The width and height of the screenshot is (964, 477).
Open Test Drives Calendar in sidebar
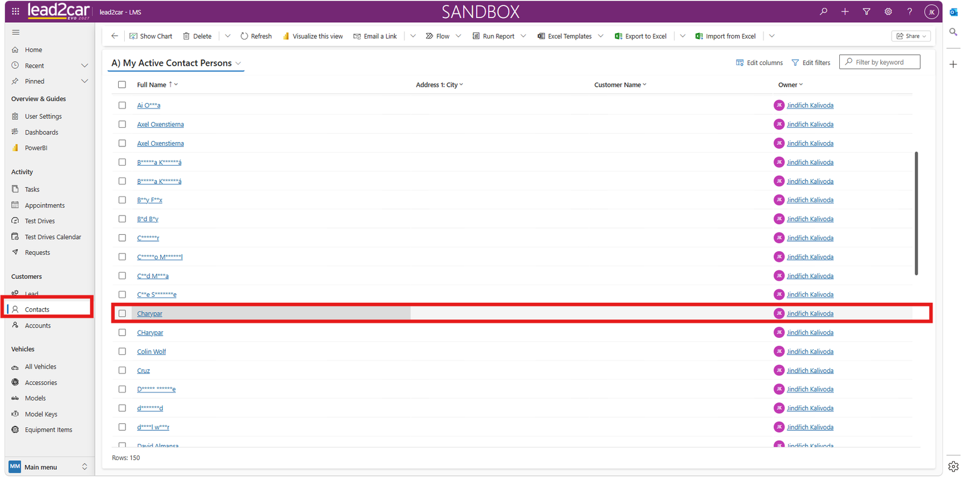52,237
